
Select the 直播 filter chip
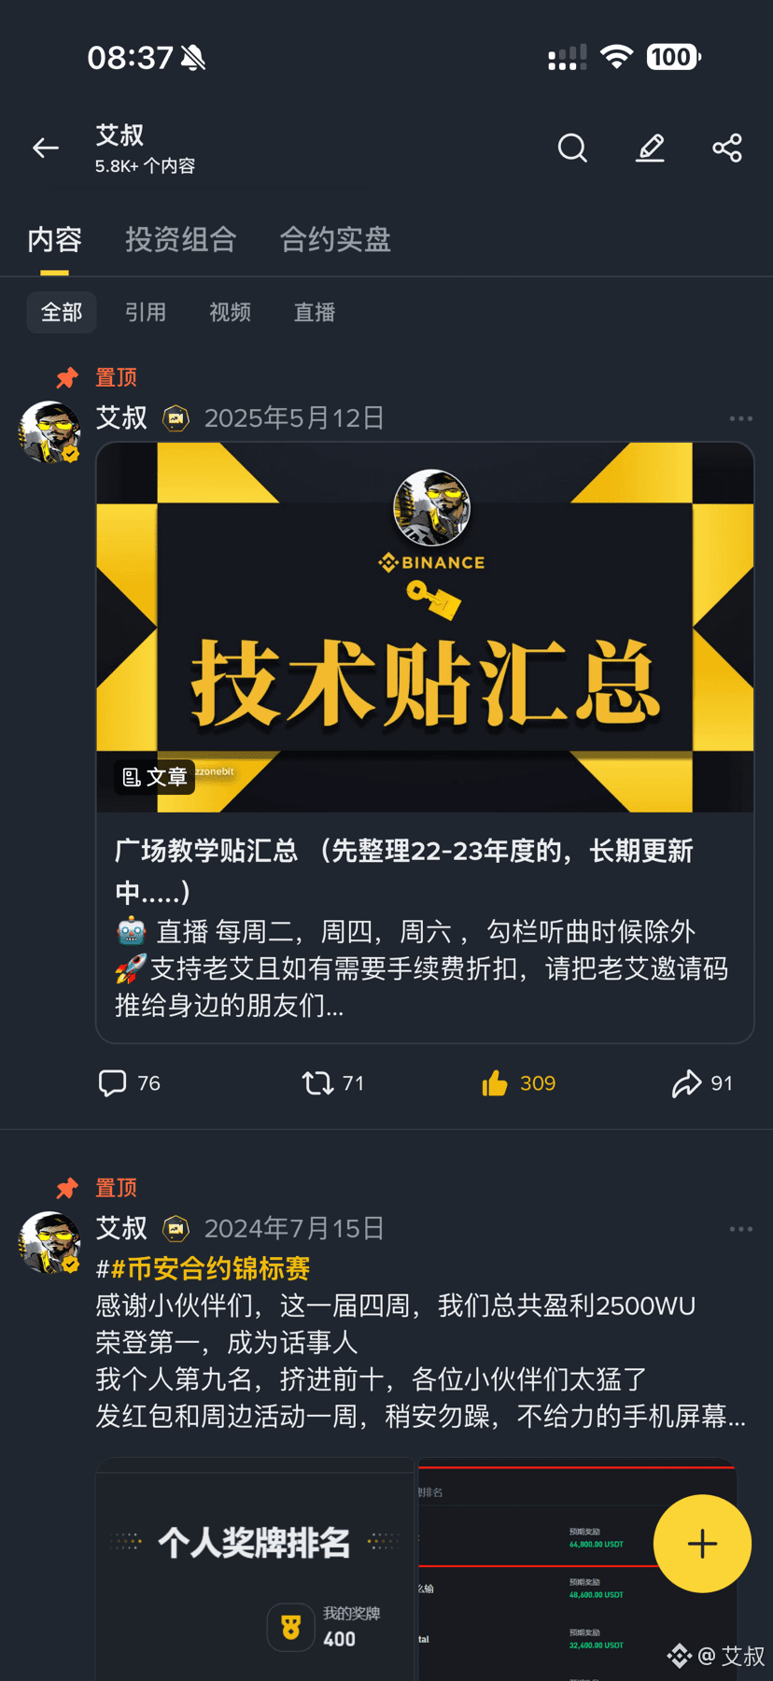pos(315,312)
